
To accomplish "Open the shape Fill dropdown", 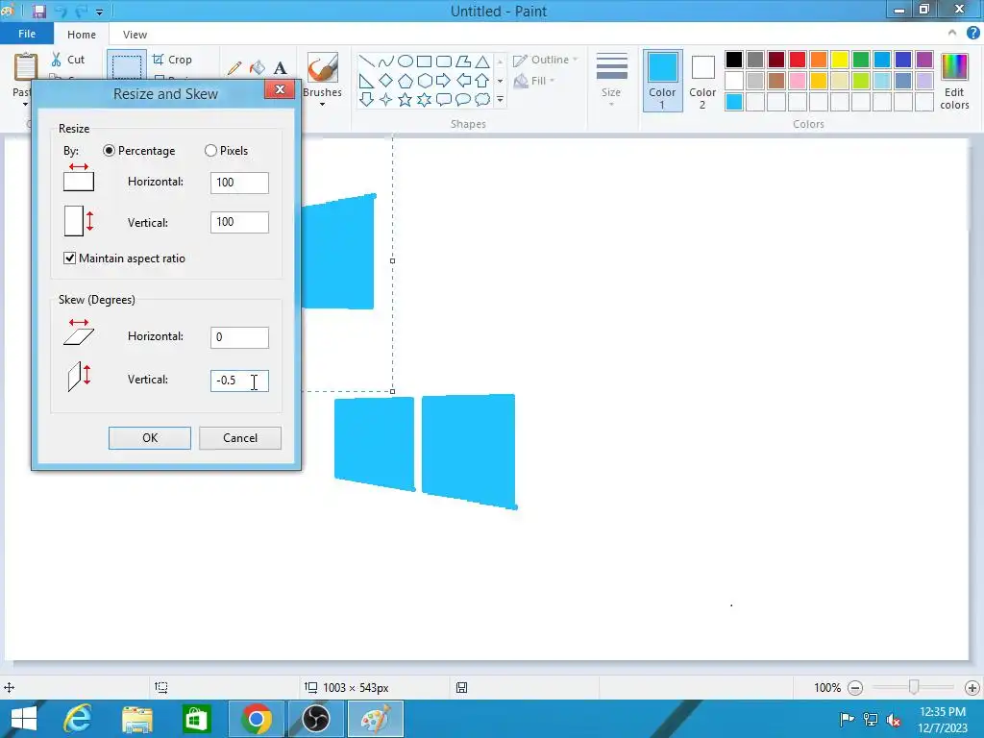I will click(534, 81).
